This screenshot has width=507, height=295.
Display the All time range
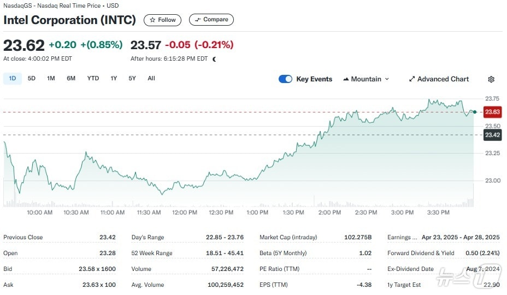[151, 79]
